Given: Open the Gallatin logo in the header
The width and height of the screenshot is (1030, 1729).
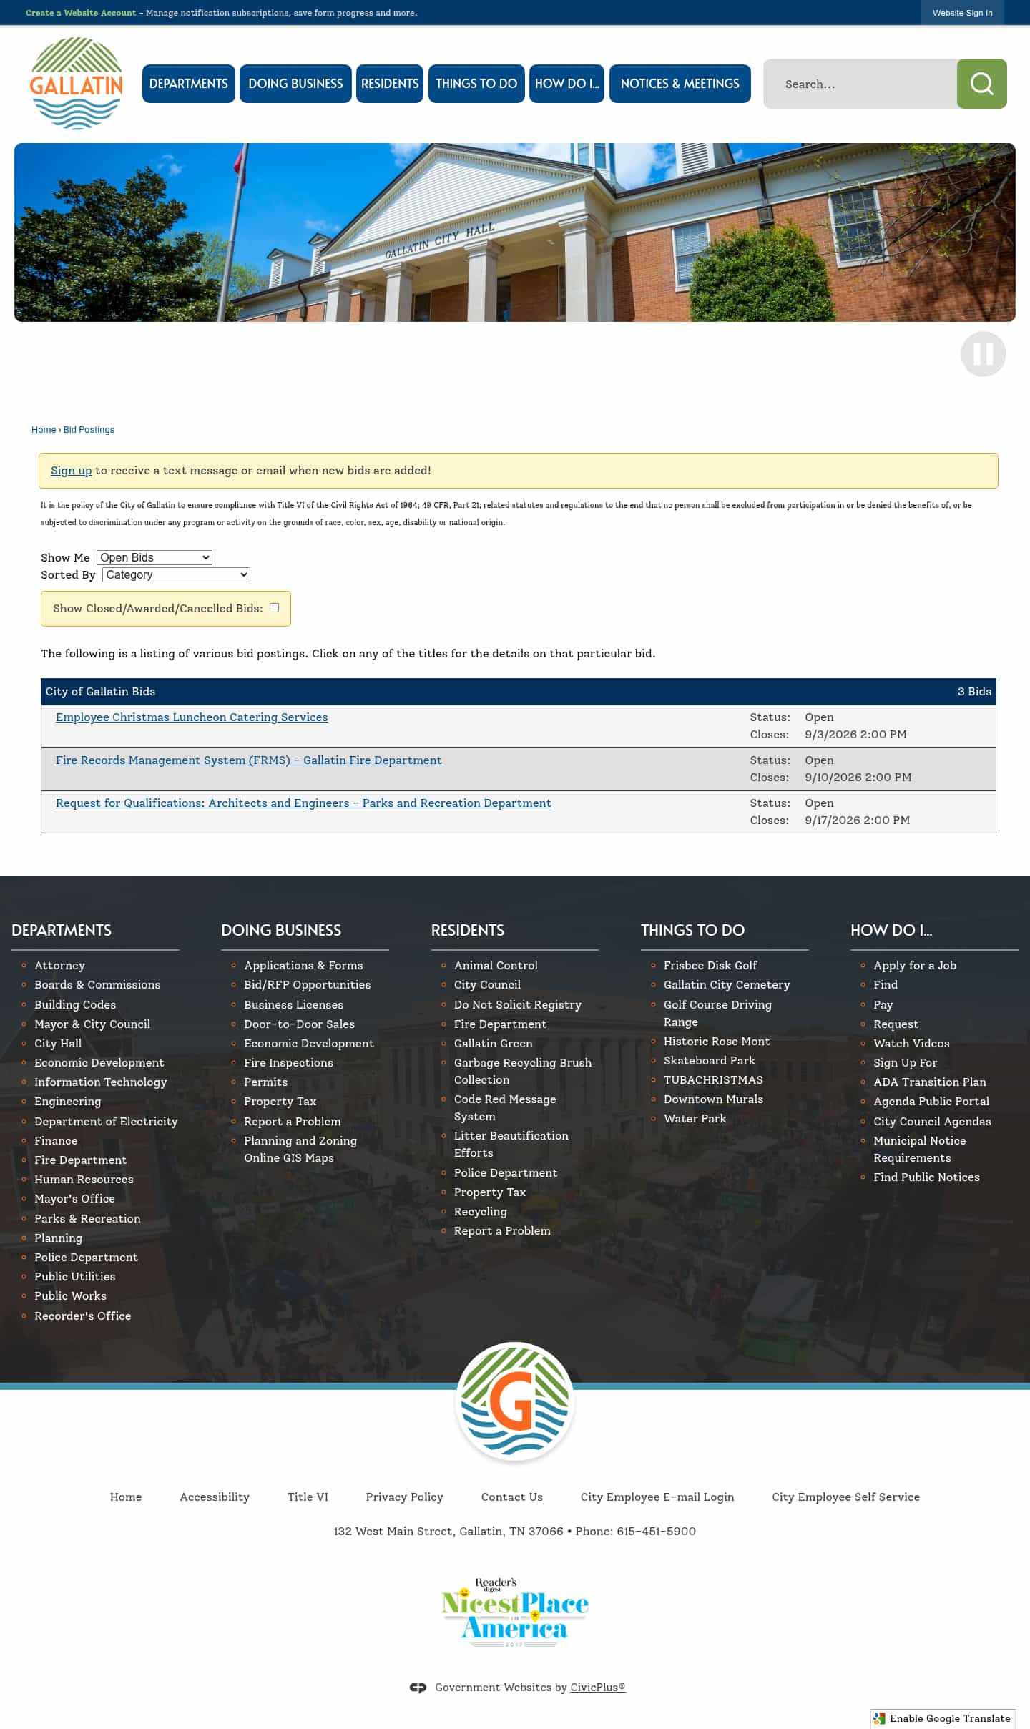Looking at the screenshot, I should coord(77,84).
